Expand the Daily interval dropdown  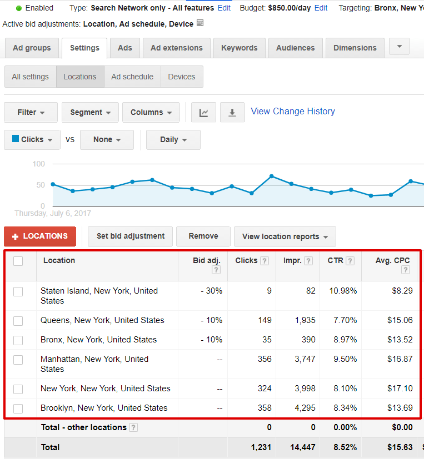173,140
